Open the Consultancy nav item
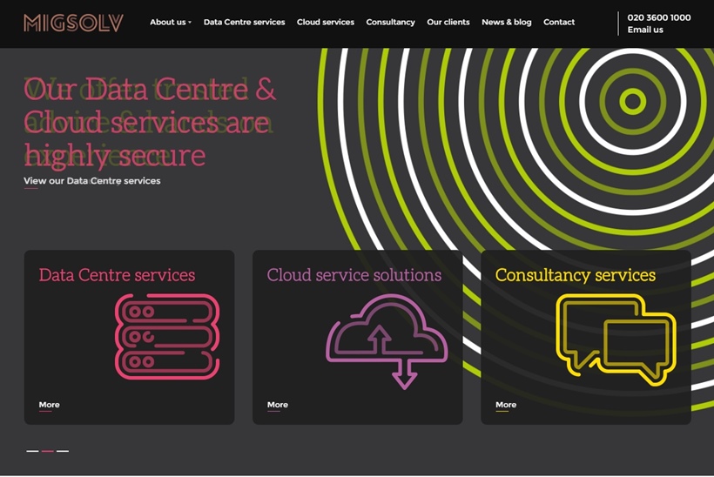Image resolution: width=714 pixels, height=477 pixels. click(x=390, y=22)
